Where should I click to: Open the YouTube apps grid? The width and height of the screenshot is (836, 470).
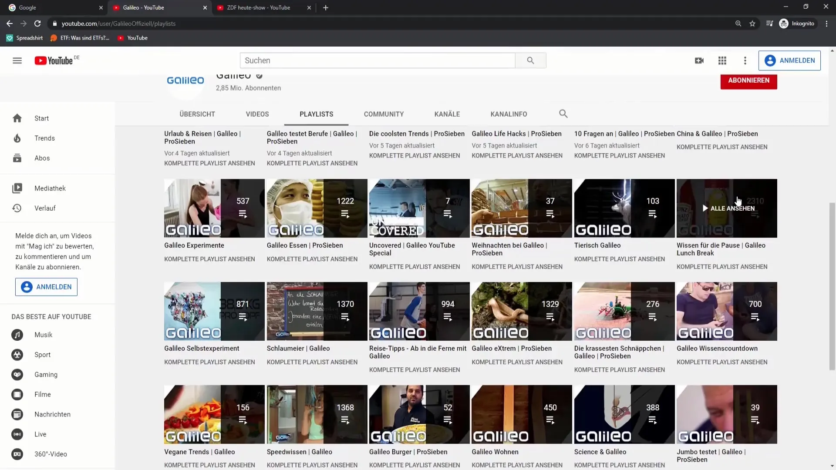(x=722, y=60)
